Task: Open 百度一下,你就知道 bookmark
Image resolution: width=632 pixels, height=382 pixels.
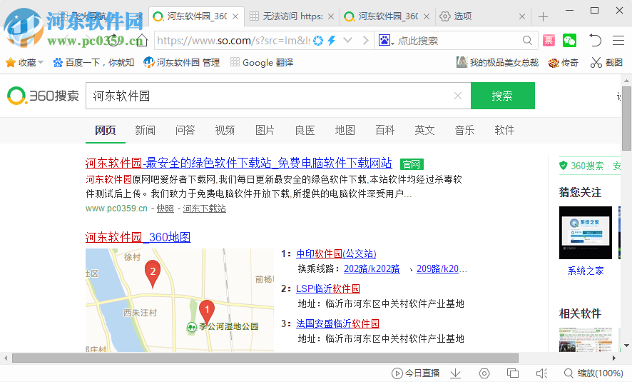Action: click(93, 63)
